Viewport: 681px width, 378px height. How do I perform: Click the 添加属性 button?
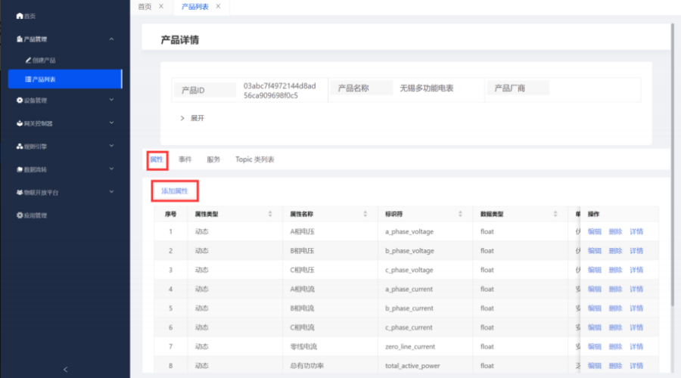(x=175, y=191)
